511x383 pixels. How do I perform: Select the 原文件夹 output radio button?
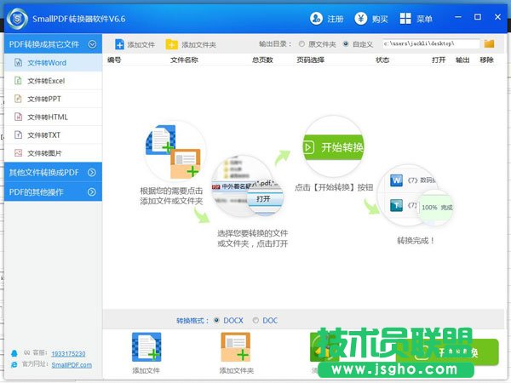pyautogui.click(x=301, y=43)
